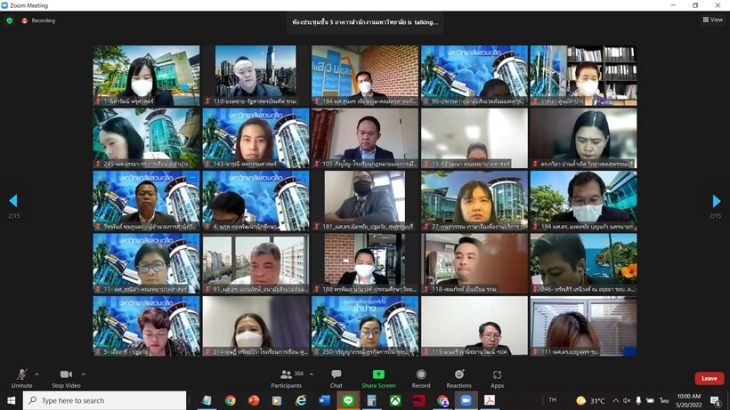Image resolution: width=730 pixels, height=410 pixels.
Task: Expand the Participants options arrow
Action: [311, 374]
